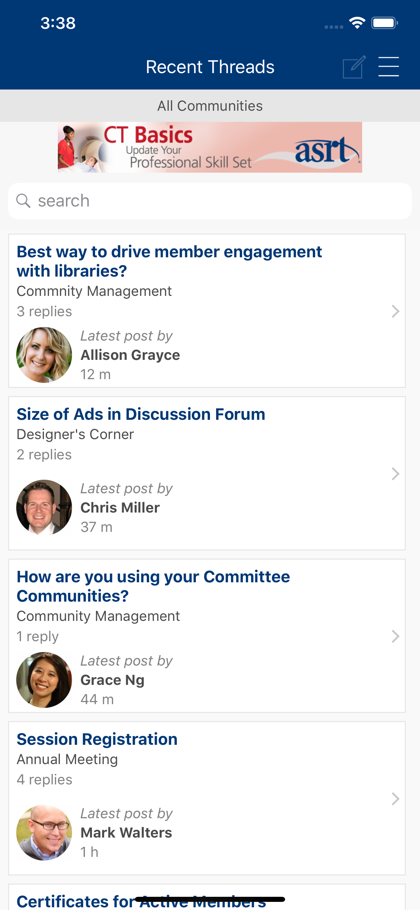Open the All Communities filter
The width and height of the screenshot is (420, 910).
click(210, 106)
